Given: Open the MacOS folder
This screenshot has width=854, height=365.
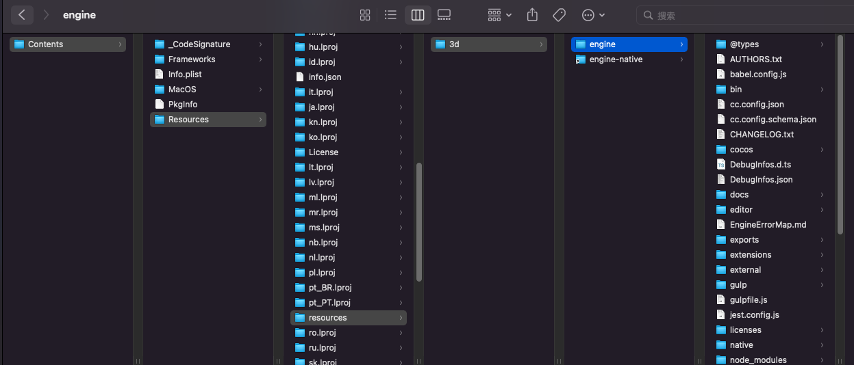Looking at the screenshot, I should point(208,90).
